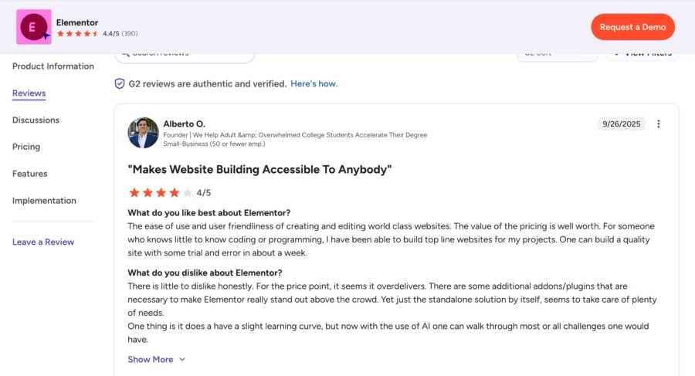Viewport: 695px width, 376px height.
Task: Click the Leave a Review link
Action: point(43,242)
